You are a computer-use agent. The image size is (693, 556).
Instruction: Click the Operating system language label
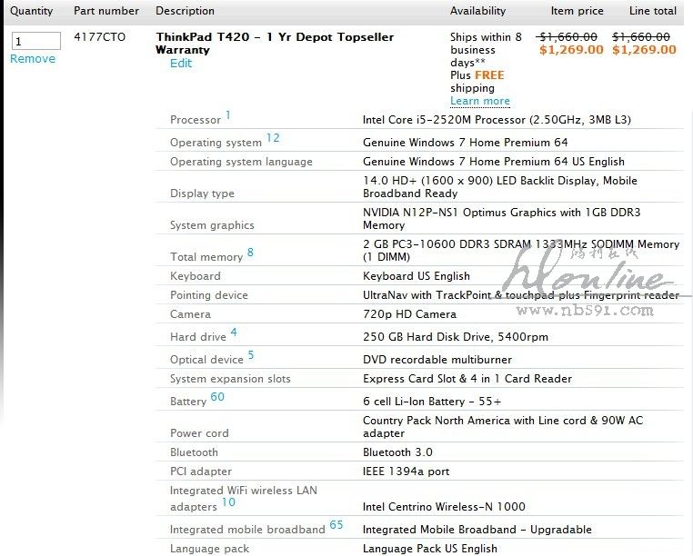[x=241, y=162]
